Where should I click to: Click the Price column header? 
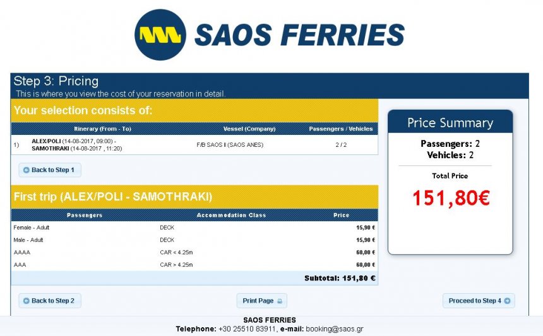point(341,215)
